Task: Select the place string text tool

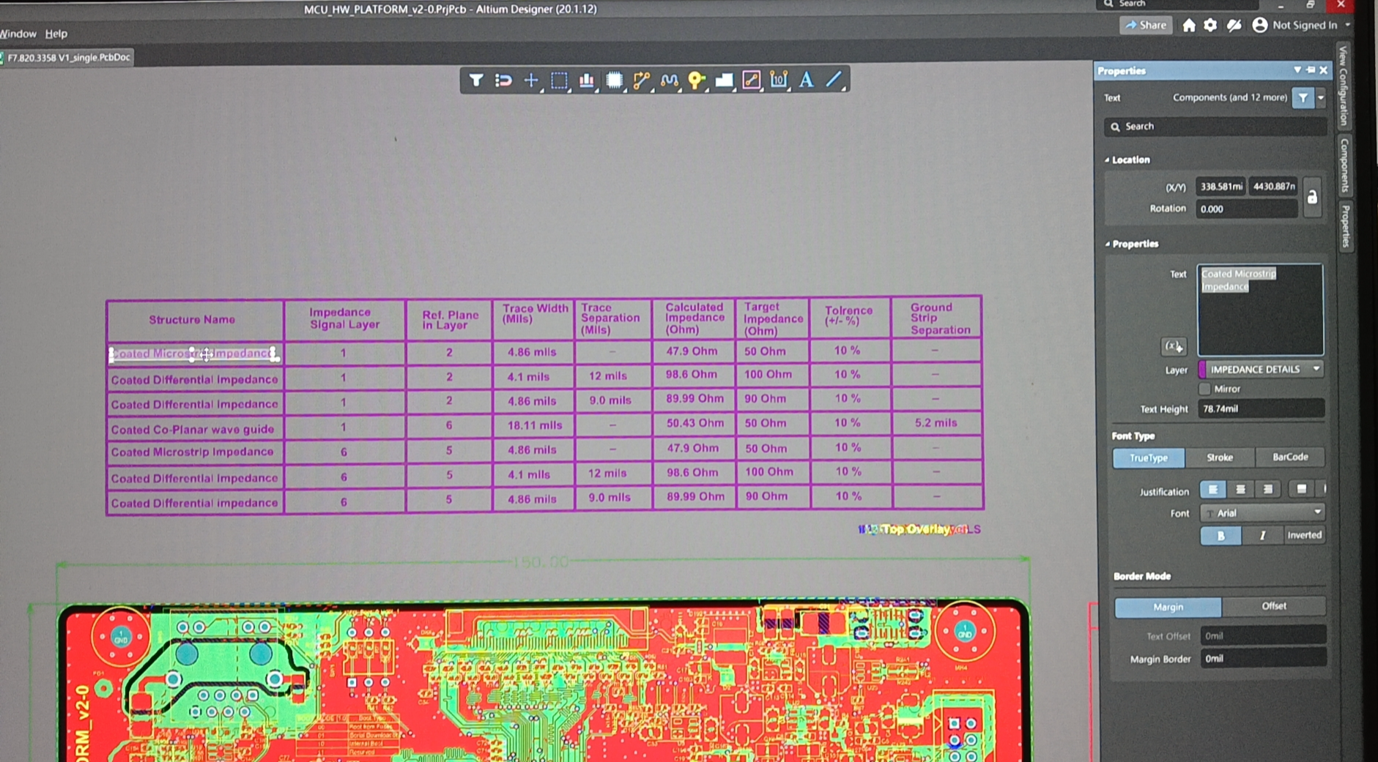Action: pos(806,81)
